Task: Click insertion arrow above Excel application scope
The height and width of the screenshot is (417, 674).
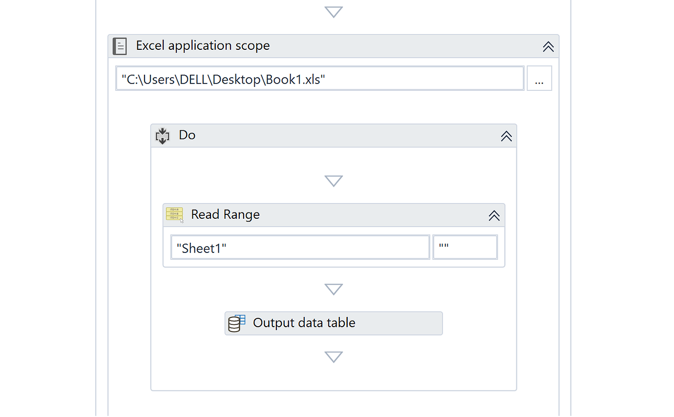Action: coord(334,11)
